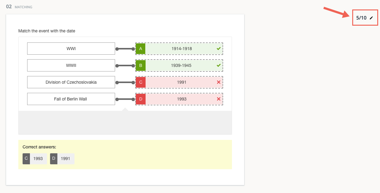Click the green checkmark beside 1914-1918
Screen dimensions: 380x193
pos(218,48)
